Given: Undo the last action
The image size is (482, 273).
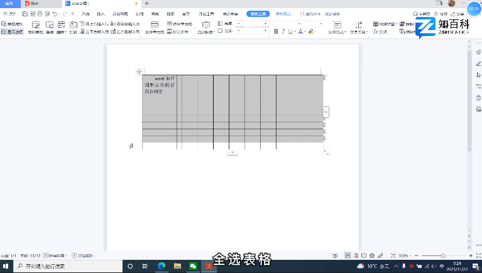Looking at the screenshot, I should coord(55,14).
